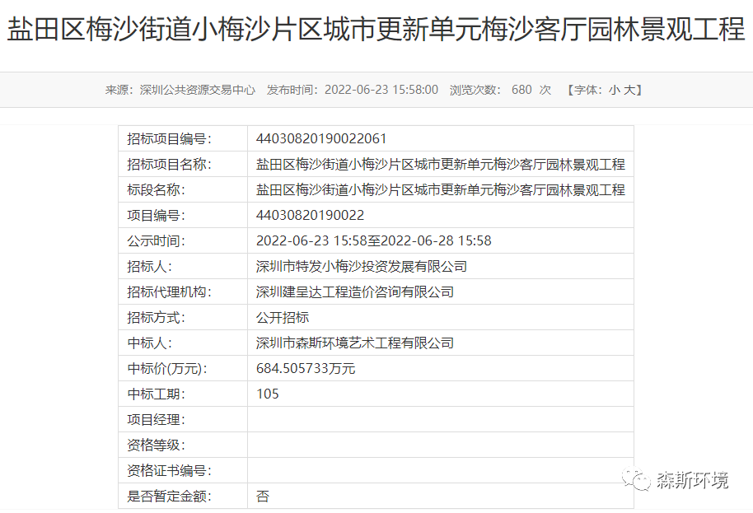Click the source 深圳公共资源交易中心 text

(x=198, y=90)
